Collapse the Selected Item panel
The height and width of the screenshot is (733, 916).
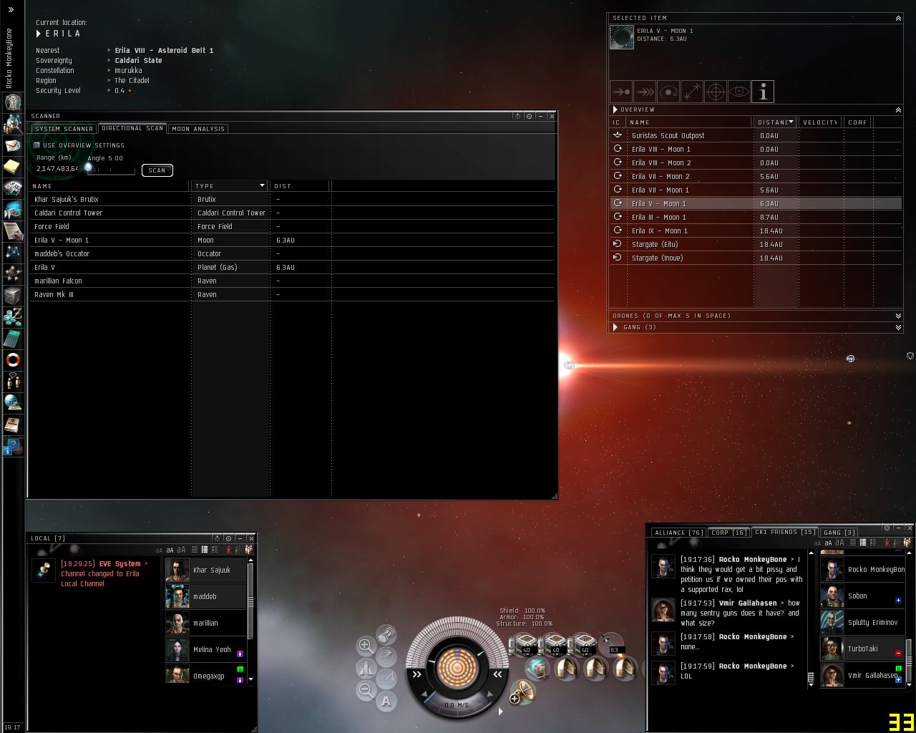(x=898, y=19)
